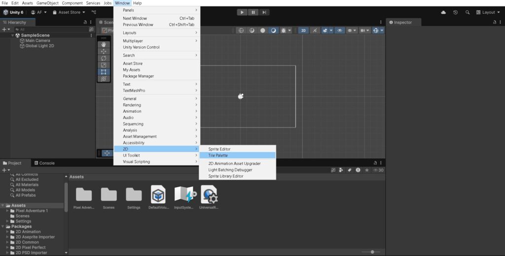Open the Scenes folder thumbnail
This screenshot has height=256, width=505.
109,198
